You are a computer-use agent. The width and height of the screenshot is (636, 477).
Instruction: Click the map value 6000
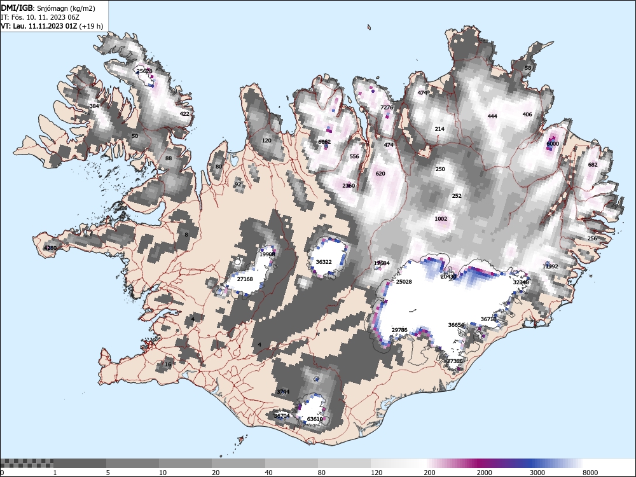[553, 144]
